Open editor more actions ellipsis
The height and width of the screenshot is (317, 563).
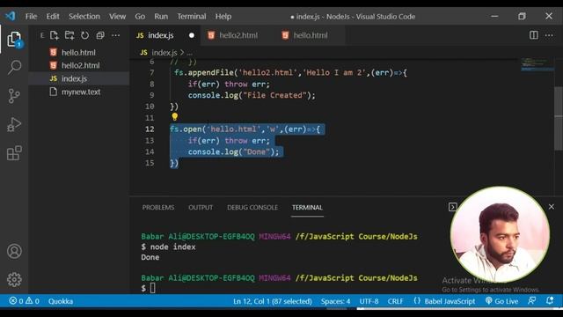(549, 35)
